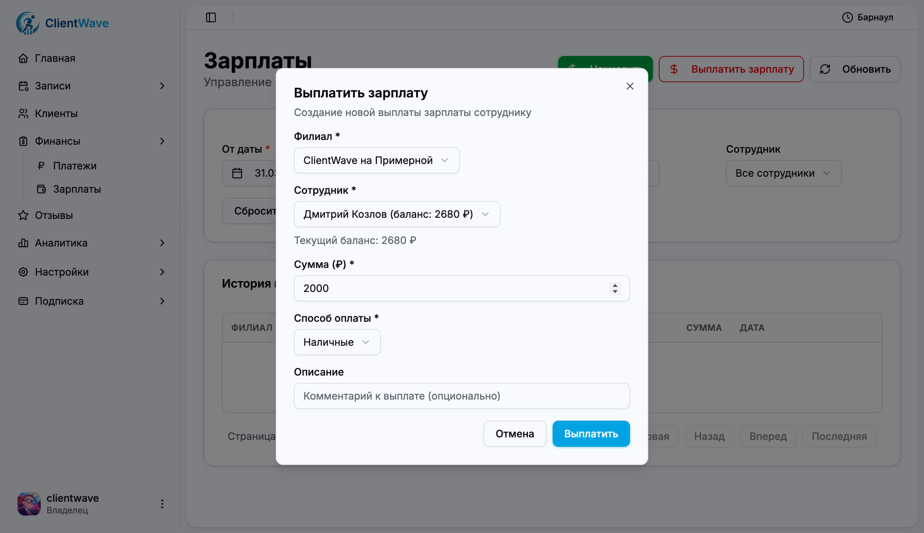The height and width of the screenshot is (533, 924).
Task: Open the Все сотрудники filter dropdown
Action: click(x=783, y=173)
